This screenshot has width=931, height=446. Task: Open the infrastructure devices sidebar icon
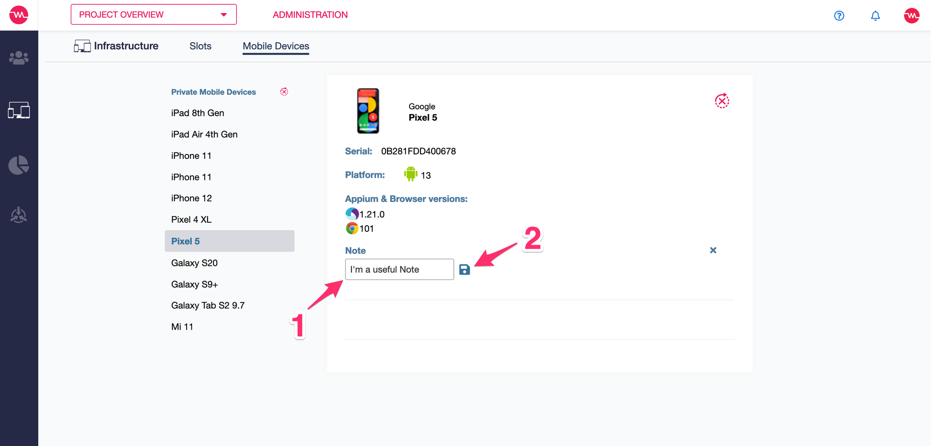click(19, 110)
